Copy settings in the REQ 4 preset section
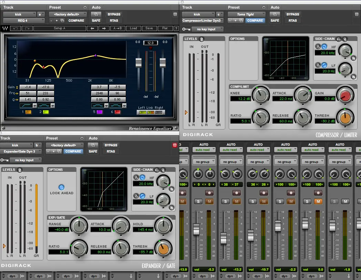 (62, 21)
